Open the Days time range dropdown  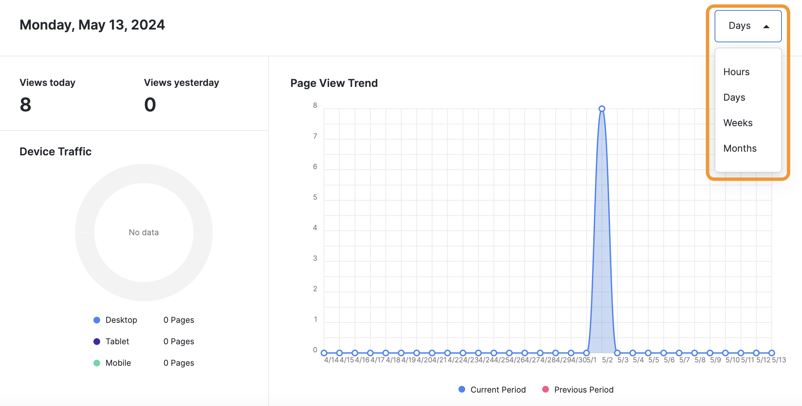coord(747,26)
